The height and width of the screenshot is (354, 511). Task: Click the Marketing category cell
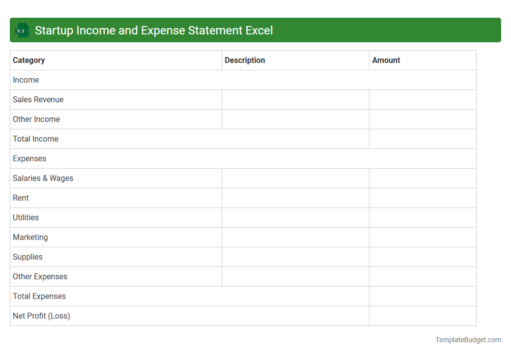(x=30, y=237)
